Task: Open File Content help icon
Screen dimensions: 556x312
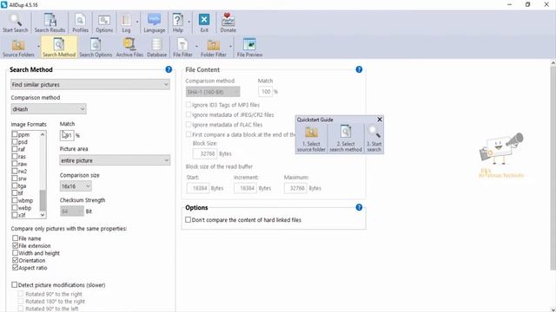Action: [359, 69]
